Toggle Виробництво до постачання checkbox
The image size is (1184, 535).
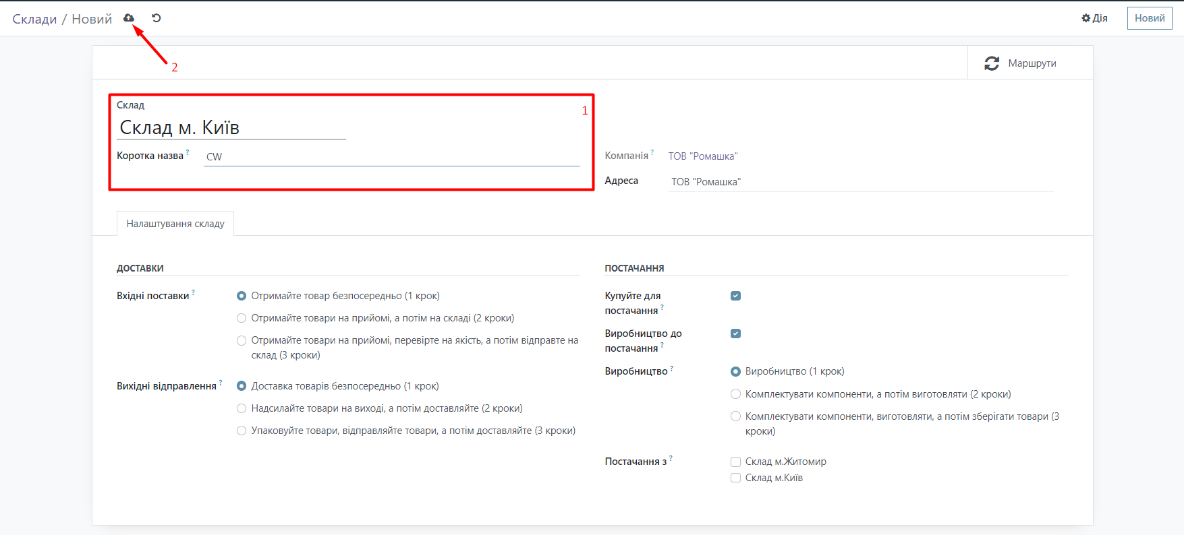[735, 334]
